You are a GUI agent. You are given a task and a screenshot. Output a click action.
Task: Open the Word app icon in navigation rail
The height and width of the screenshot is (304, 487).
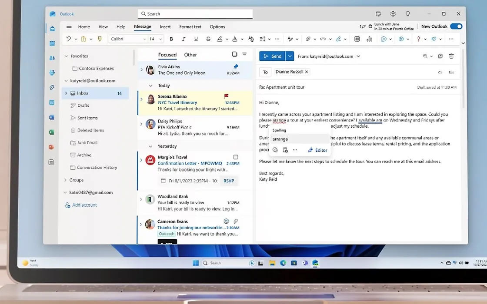click(52, 117)
